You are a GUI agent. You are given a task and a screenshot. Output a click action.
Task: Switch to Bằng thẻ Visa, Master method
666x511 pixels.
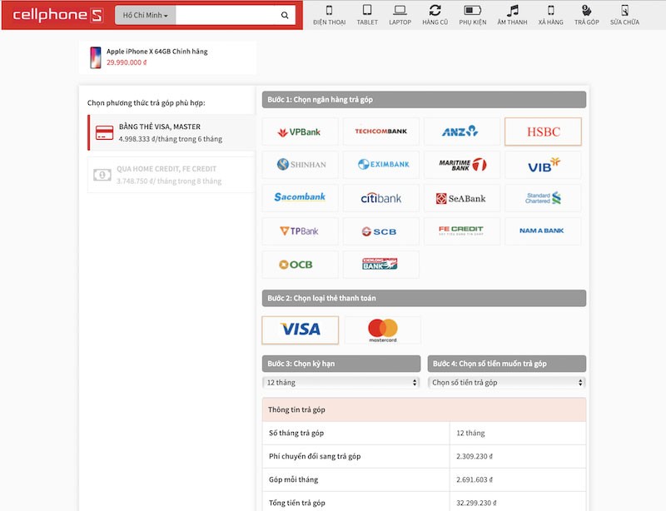pyautogui.click(x=171, y=132)
